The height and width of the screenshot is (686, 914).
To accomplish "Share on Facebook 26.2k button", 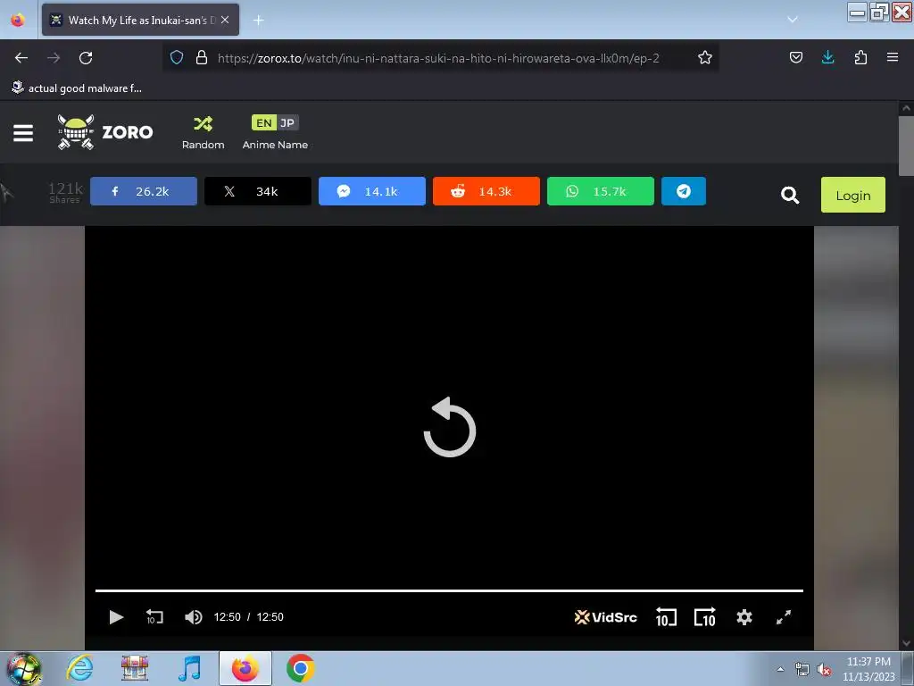I will click(x=144, y=191).
